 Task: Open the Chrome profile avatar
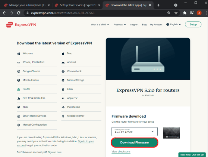(x=199, y=13)
